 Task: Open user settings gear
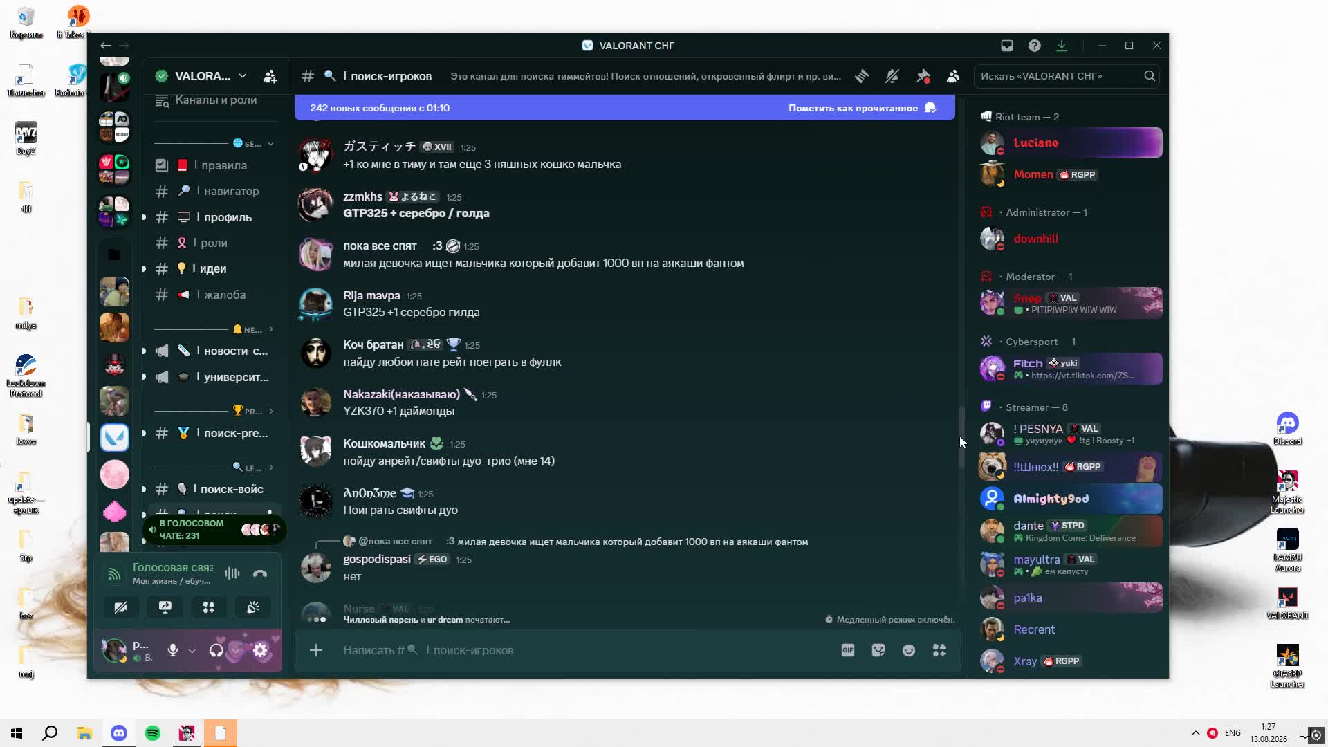261,650
